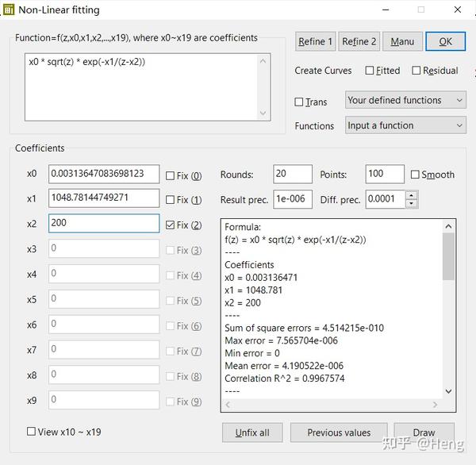
Task: Click the Non-Linear fitting window icon
Action: pyautogui.click(x=9, y=10)
